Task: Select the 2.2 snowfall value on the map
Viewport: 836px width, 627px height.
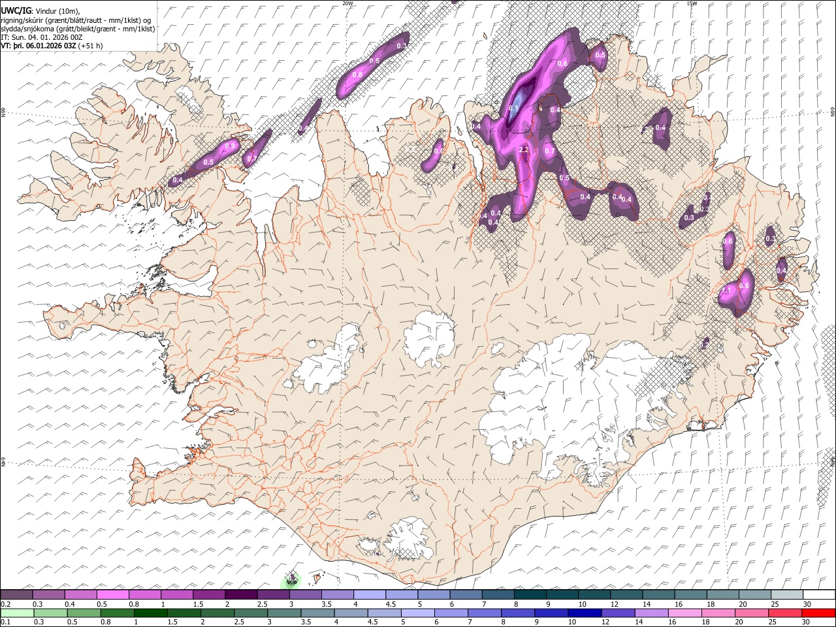Action: (524, 150)
